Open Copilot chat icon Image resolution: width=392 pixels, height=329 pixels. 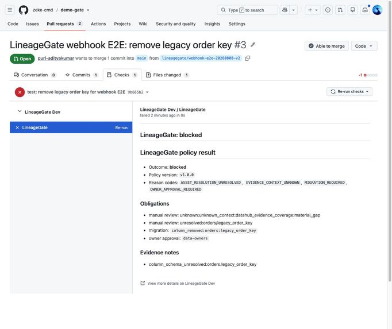pyautogui.click(x=285, y=10)
